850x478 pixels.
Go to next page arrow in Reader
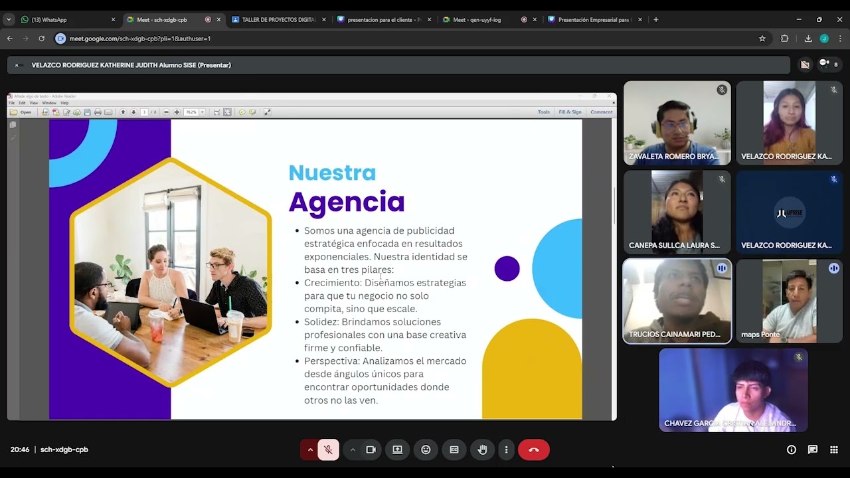coord(133,112)
